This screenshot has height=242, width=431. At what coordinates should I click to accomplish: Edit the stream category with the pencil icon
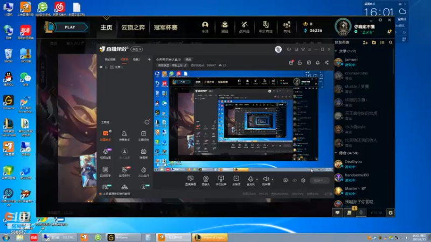click(x=185, y=65)
